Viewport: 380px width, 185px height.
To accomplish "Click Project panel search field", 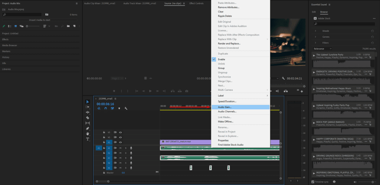I will pyautogui.click(x=22, y=14).
